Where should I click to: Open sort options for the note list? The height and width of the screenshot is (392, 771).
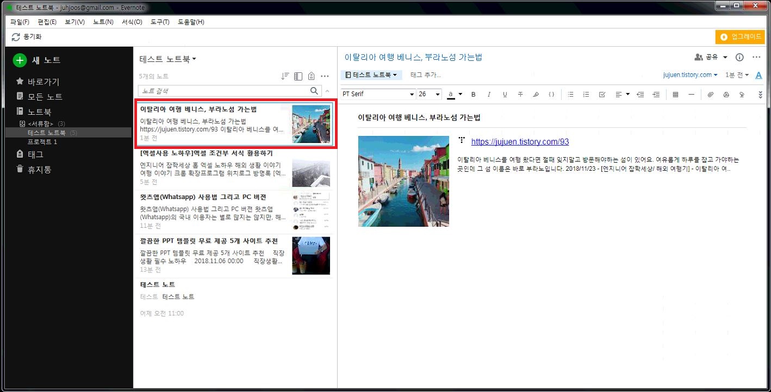point(285,76)
